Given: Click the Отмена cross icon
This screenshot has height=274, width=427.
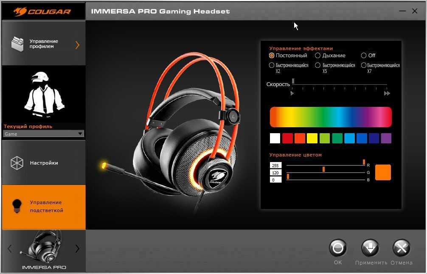Looking at the screenshot, I should click(x=401, y=249).
